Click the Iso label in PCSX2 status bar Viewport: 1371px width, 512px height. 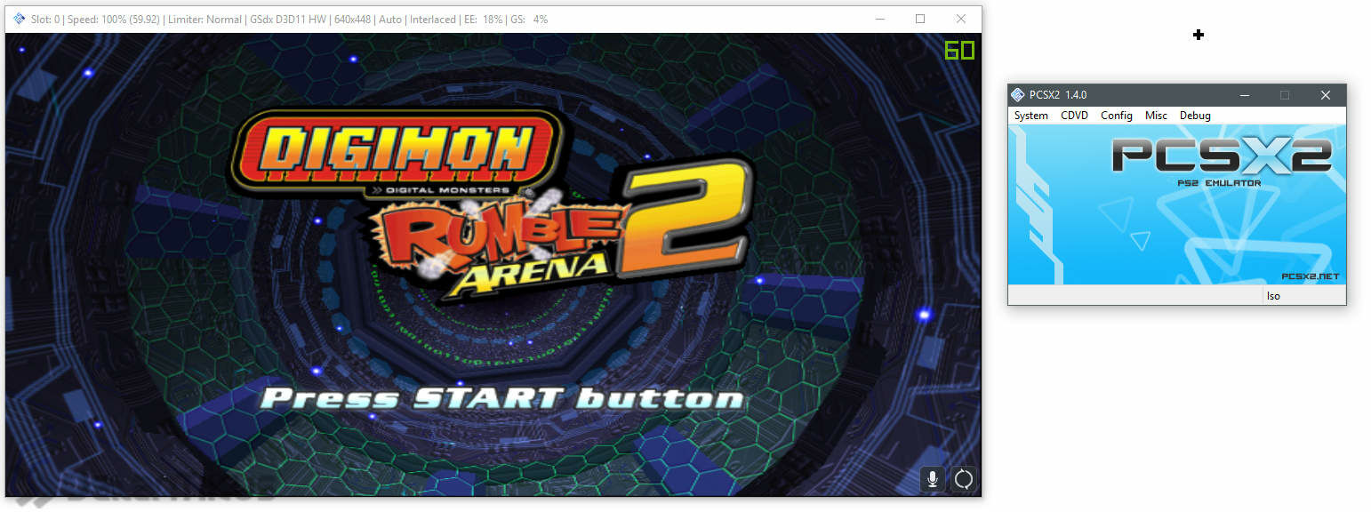pyautogui.click(x=1273, y=296)
